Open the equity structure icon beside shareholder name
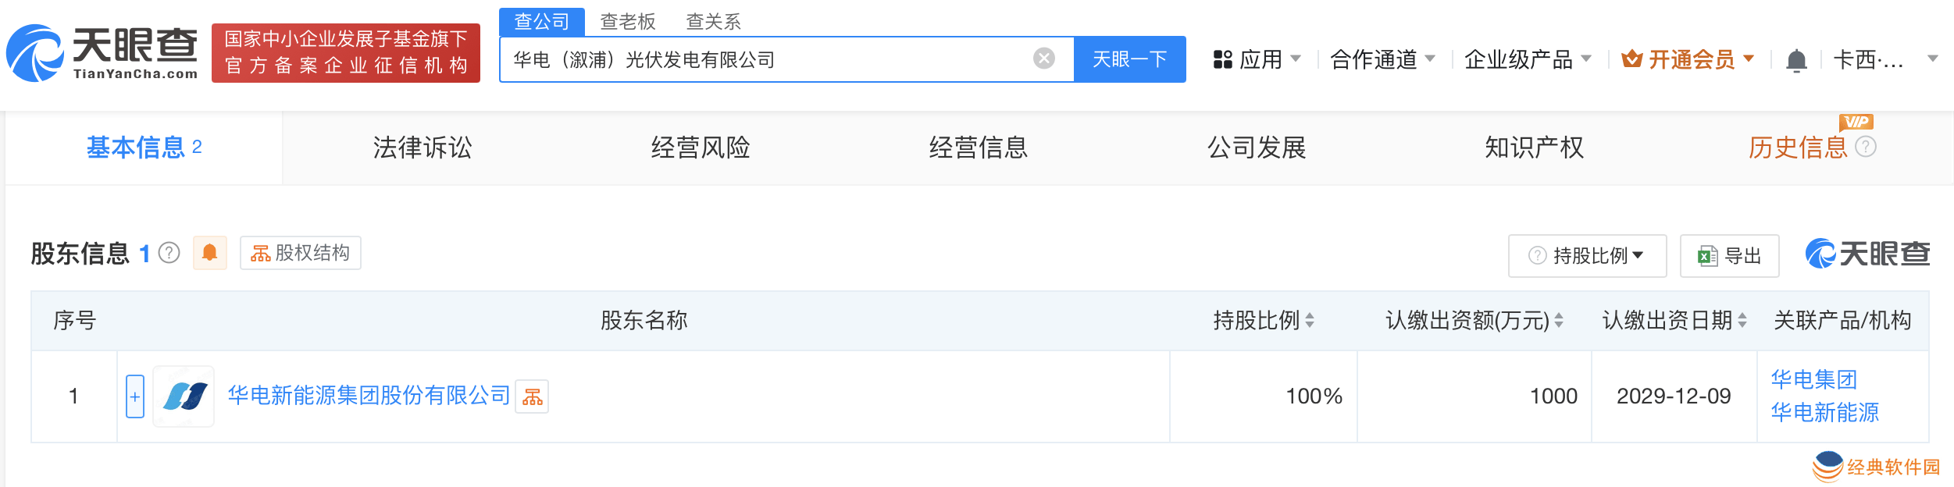Viewport: 1954px width, 487px height. pyautogui.click(x=532, y=396)
